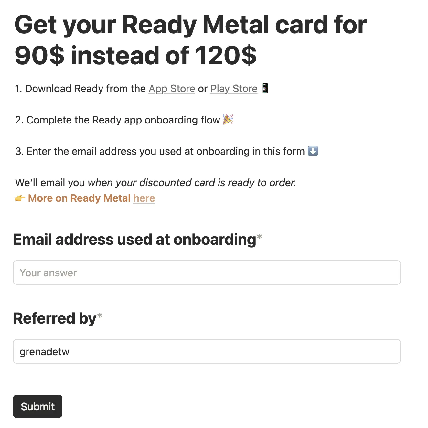The height and width of the screenshot is (428, 428).
Task: Click the asterisk beside Referred by label
Action: [100, 316]
